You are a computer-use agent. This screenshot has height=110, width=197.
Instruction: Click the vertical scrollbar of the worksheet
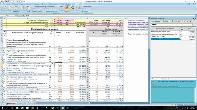149,60
